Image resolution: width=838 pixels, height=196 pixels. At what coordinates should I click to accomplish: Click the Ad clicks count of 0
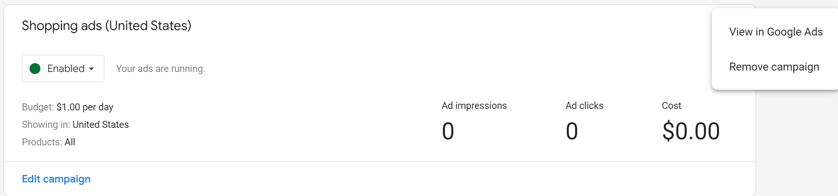[572, 131]
